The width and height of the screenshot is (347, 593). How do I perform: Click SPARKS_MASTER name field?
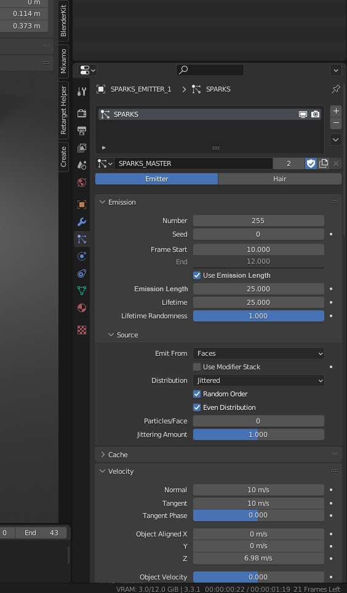[193, 163]
